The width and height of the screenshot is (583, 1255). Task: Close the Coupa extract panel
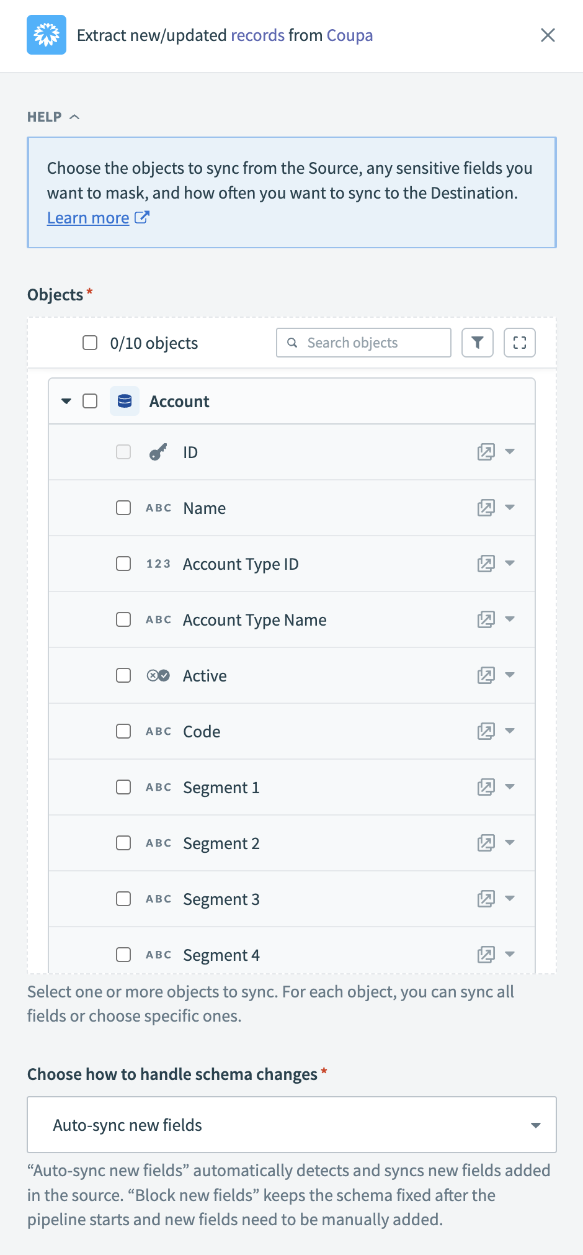[548, 35]
